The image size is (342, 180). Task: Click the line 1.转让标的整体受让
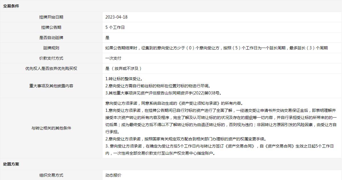click(124, 79)
